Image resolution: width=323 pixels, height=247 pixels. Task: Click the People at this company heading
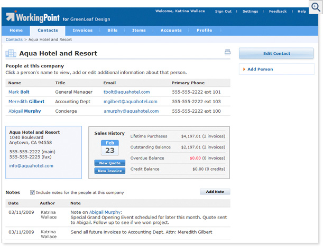click(x=34, y=66)
